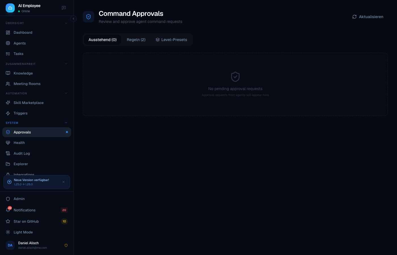This screenshot has height=255, width=397.
Task: Click the Triggers lightning icon
Action: click(8, 113)
